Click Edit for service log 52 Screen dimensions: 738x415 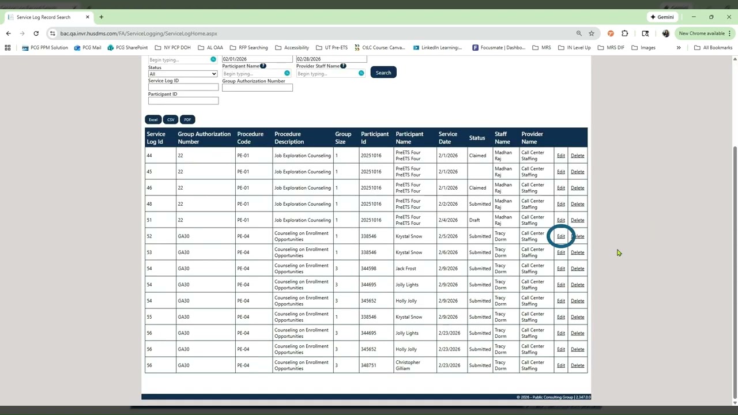coord(561,236)
